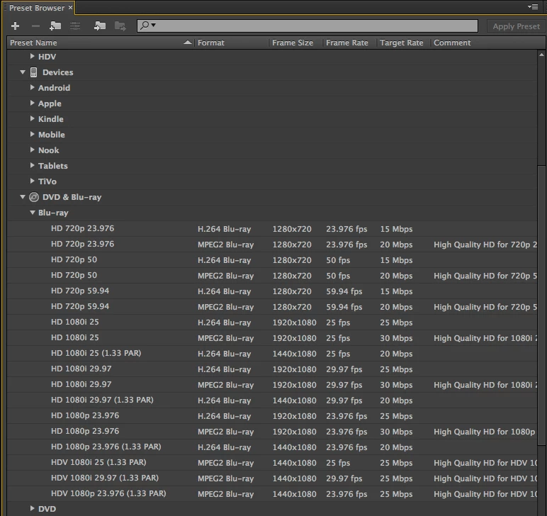Click the Delete Preset minus icon
The height and width of the screenshot is (516, 547).
click(35, 26)
